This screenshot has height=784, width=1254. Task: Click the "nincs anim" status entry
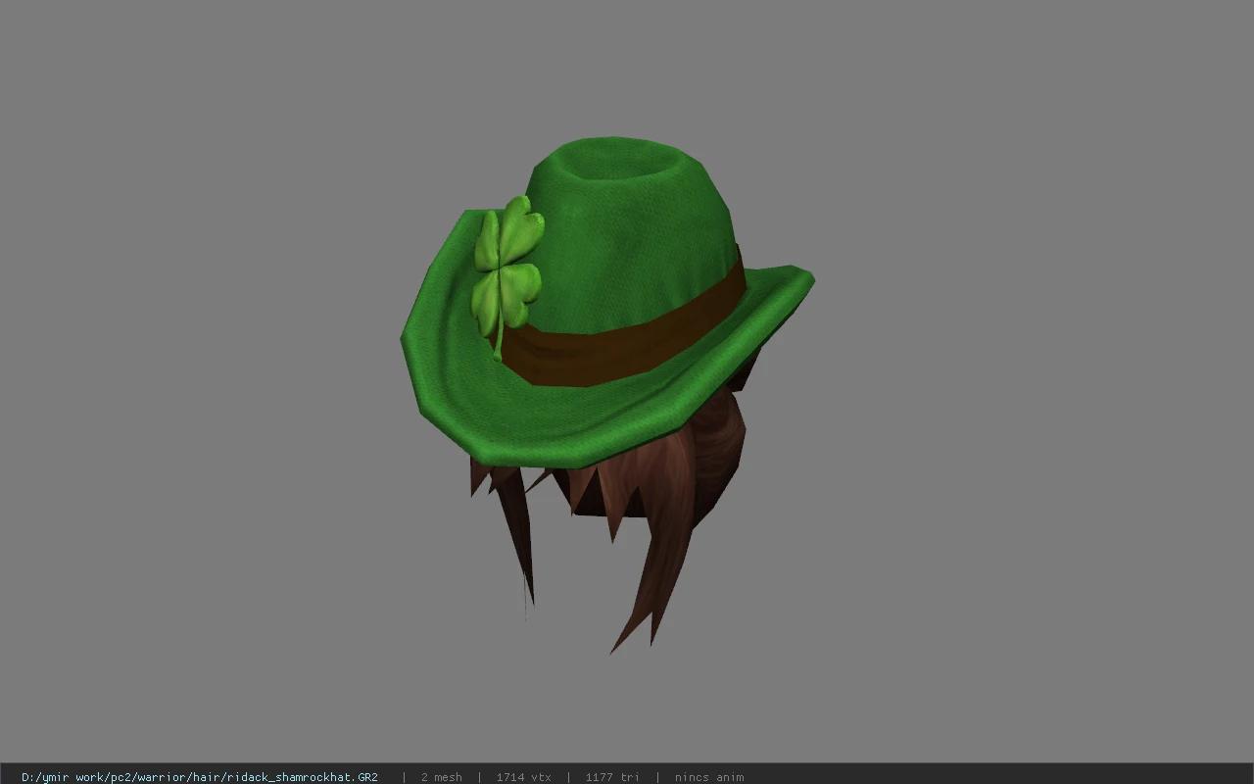pyautogui.click(x=709, y=777)
